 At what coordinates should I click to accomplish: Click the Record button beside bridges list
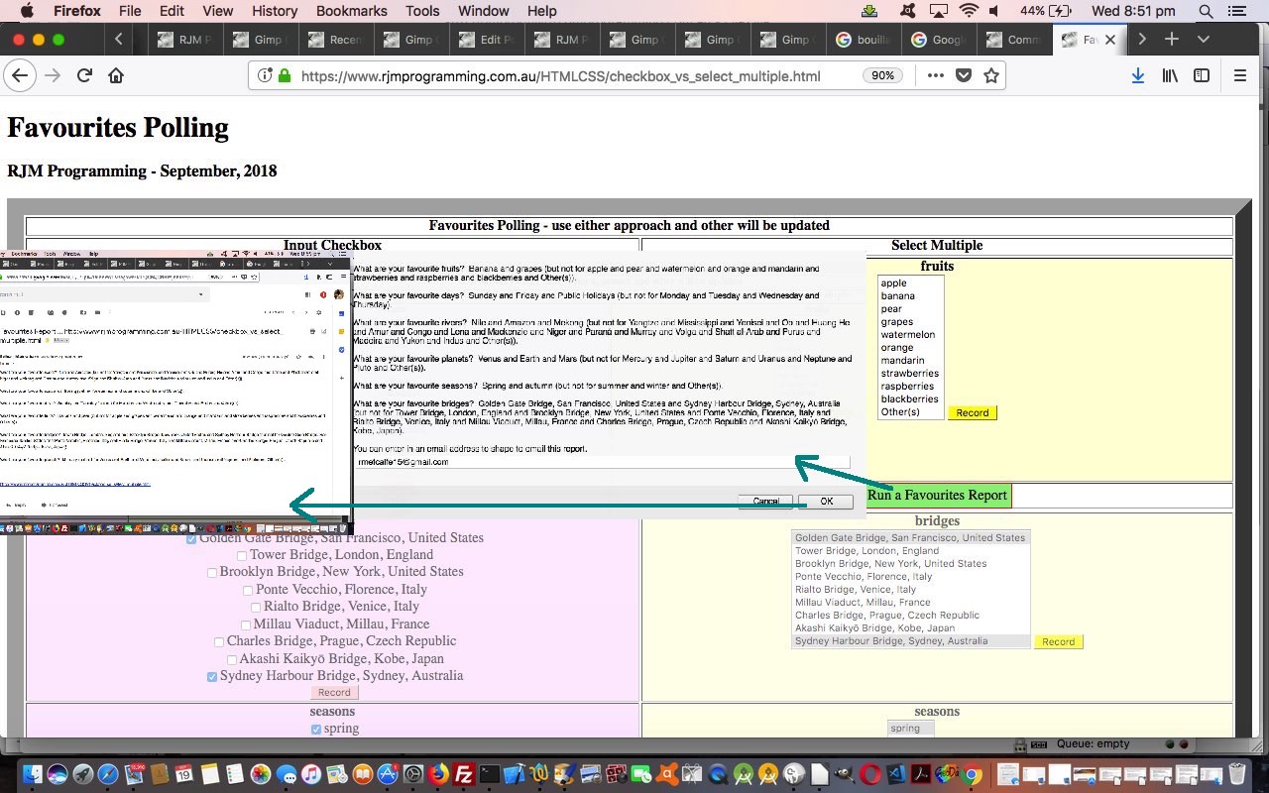1058,642
